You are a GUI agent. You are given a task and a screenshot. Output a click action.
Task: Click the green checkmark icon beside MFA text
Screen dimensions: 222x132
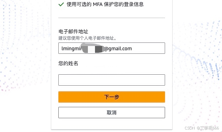click(61, 4)
